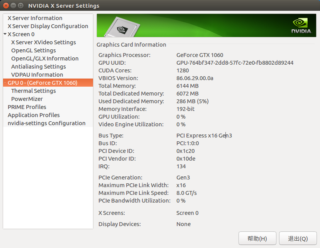The image size is (320, 248).
Task: Open Application Profiles
Action: pyautogui.click(x=34, y=115)
